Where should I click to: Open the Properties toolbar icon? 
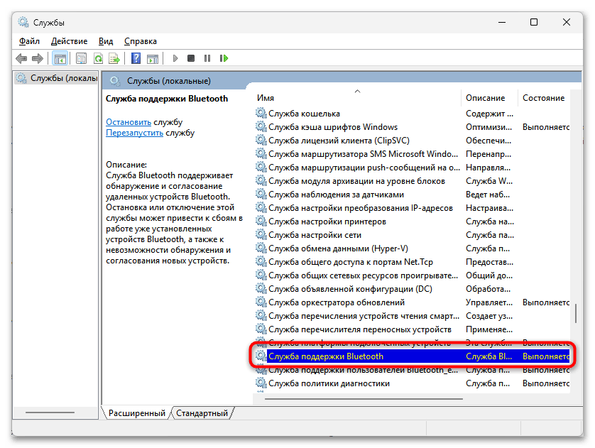81,58
